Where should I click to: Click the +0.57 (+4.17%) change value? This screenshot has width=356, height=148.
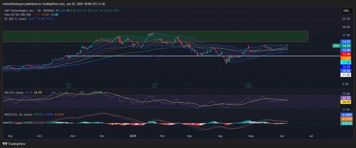point(109,10)
